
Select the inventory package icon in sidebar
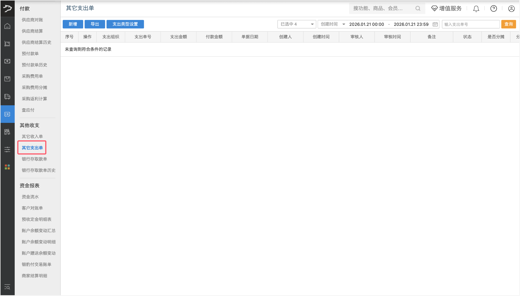7,79
